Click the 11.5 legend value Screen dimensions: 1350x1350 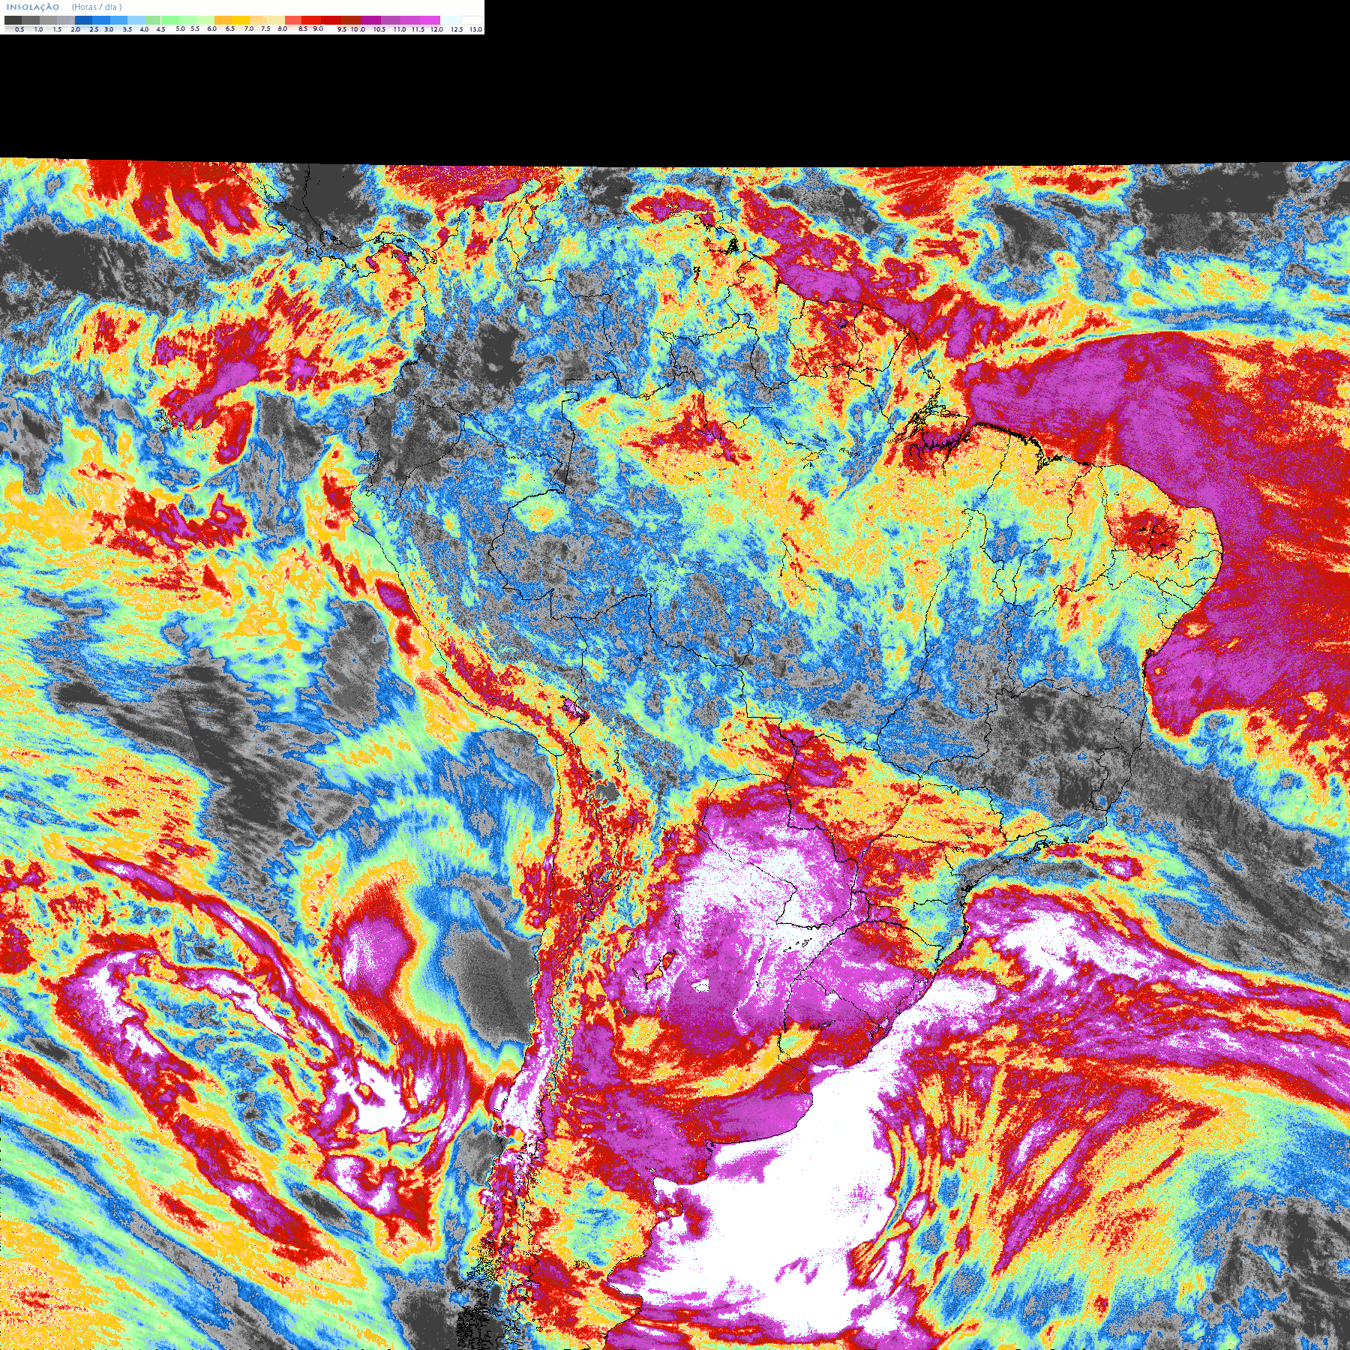click(x=418, y=29)
